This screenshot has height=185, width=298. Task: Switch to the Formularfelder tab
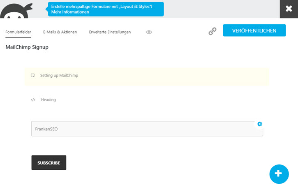(18, 32)
